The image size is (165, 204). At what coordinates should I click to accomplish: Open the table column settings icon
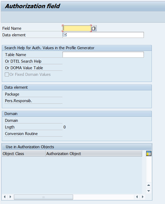(x=149, y=153)
